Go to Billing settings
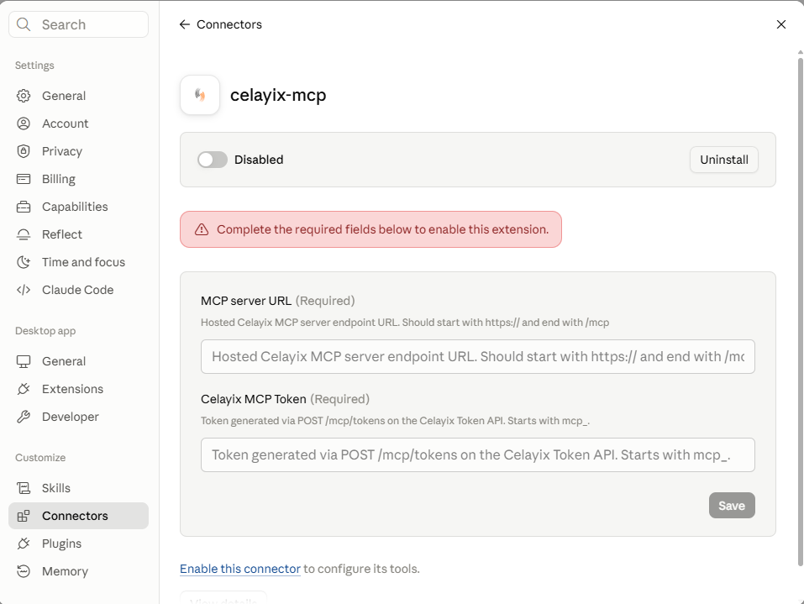 click(78, 179)
